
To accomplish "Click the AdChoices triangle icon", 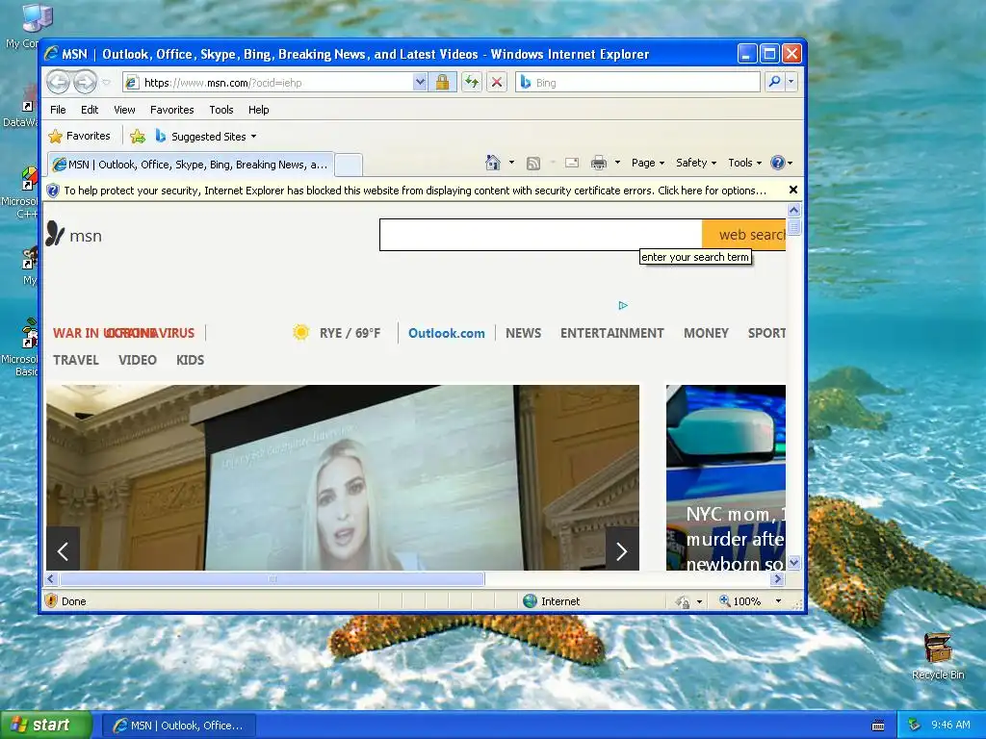I will point(623,305).
